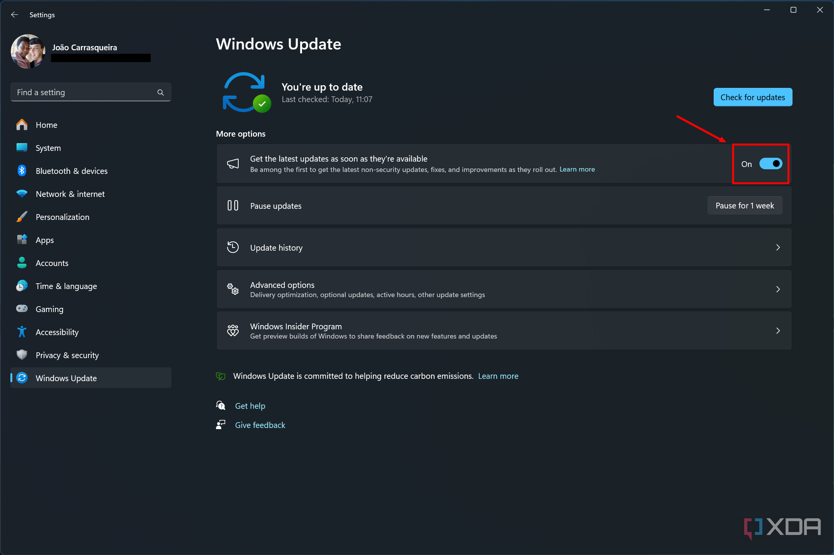This screenshot has width=834, height=555.
Task: Click inside the Find a setting field
Action: tap(77, 92)
